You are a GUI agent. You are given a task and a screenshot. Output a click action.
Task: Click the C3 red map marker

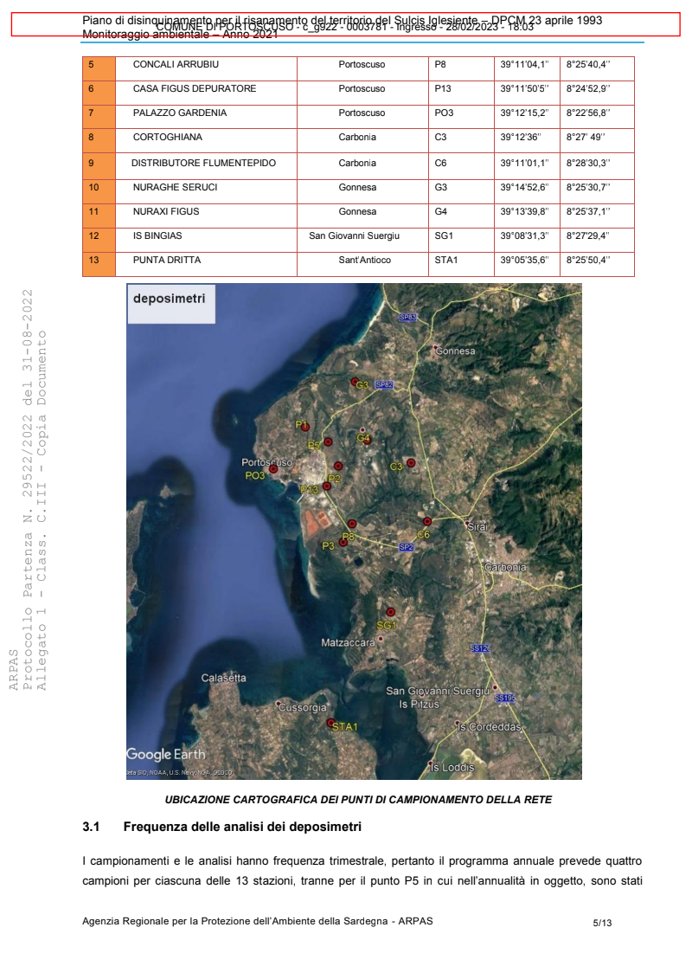411,463
